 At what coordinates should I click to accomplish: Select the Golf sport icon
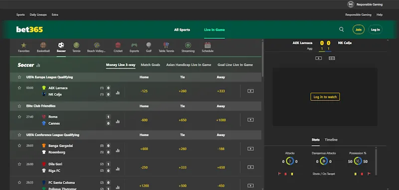click(x=149, y=45)
